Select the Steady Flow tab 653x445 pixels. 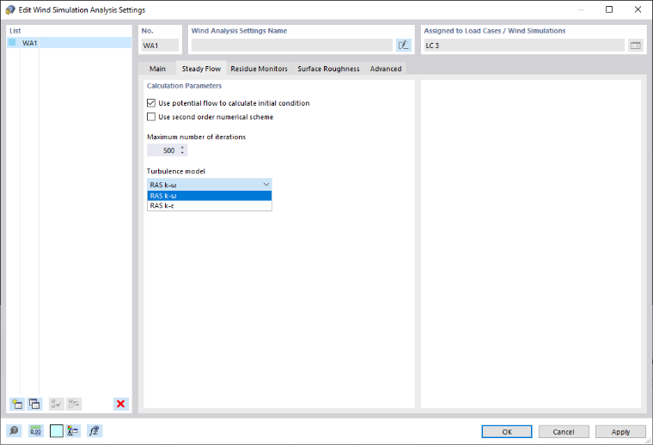[x=201, y=69]
